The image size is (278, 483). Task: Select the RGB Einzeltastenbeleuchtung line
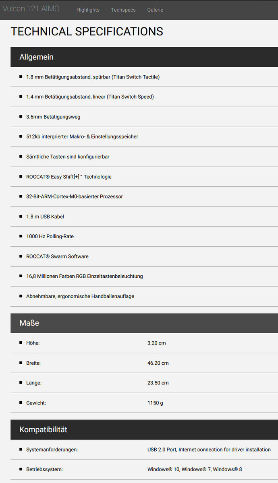pyautogui.click(x=85, y=276)
